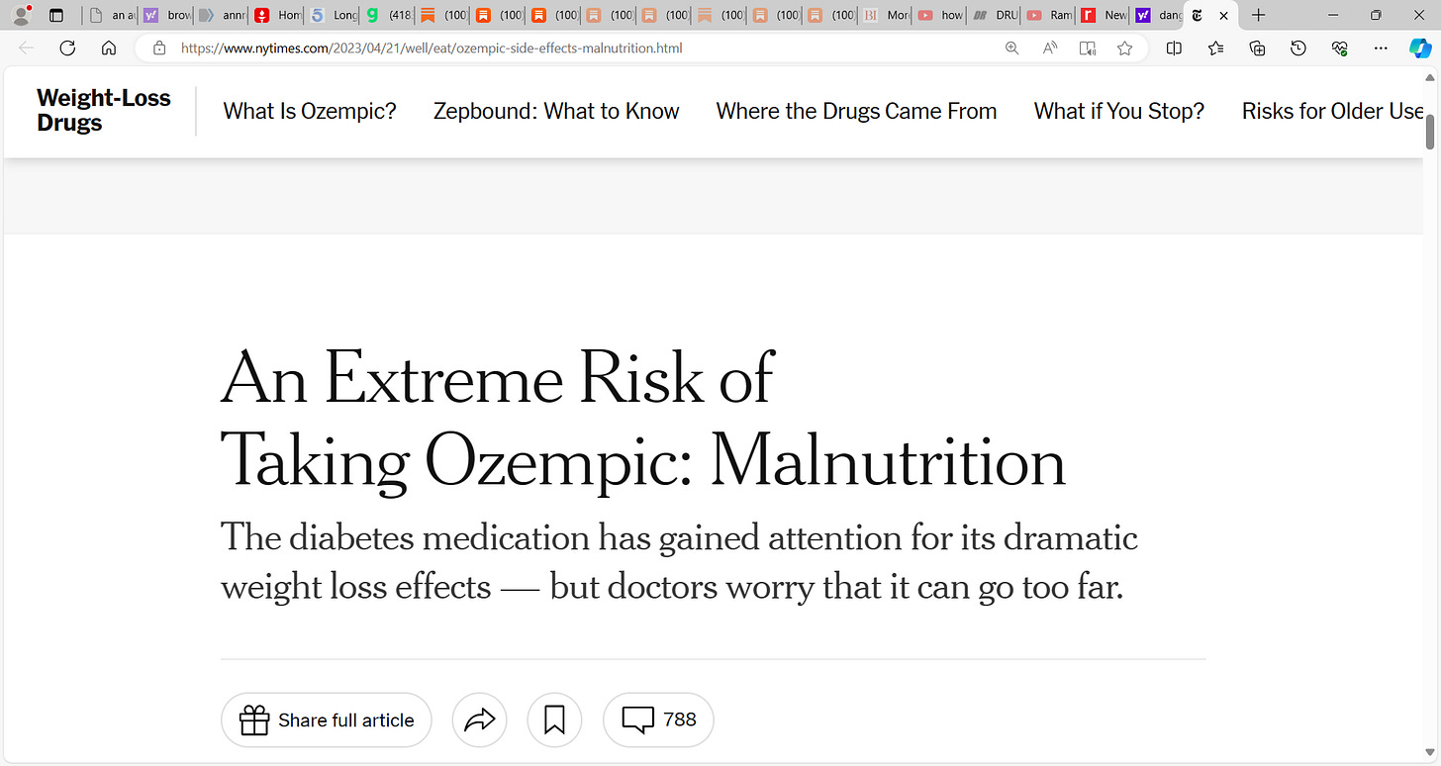The height and width of the screenshot is (766, 1441).
Task: Reload the page with the refresh icon
Action: pos(67,48)
